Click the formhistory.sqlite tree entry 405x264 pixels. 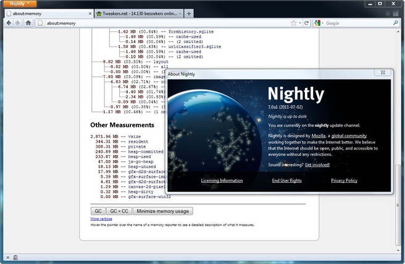tap(191, 31)
